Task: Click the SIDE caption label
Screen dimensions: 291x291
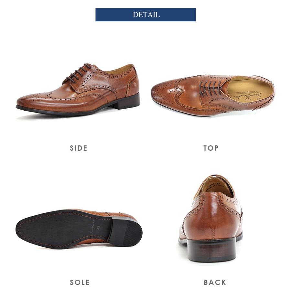Action: [79, 148]
